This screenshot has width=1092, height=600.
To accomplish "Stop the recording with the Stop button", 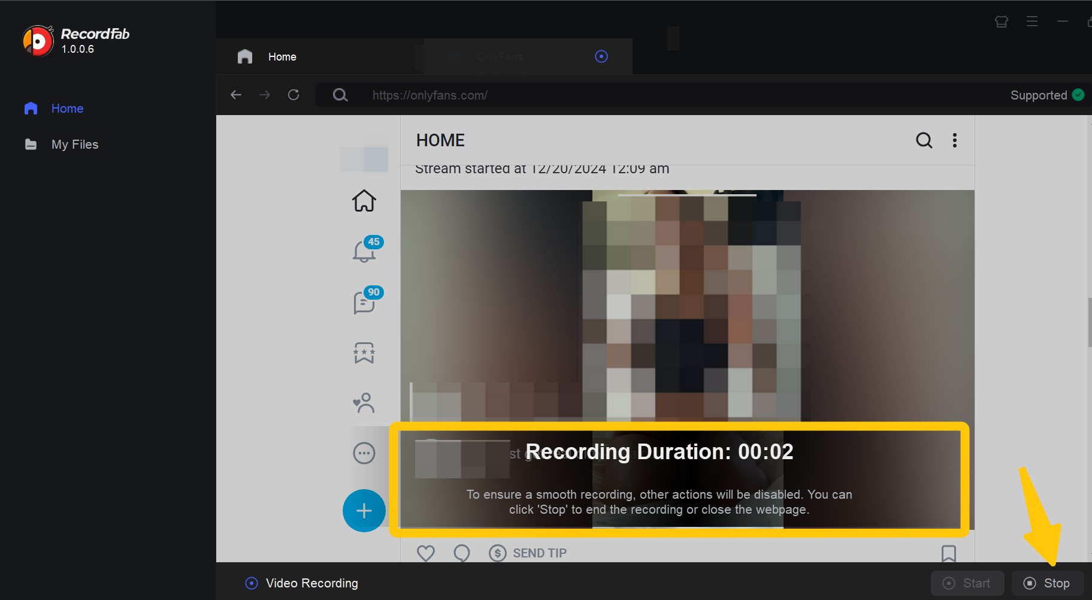I will (x=1048, y=583).
